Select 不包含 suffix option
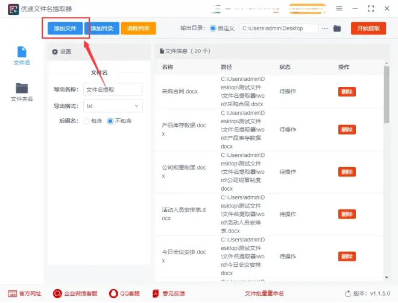This screenshot has height=303, width=398. click(110, 121)
